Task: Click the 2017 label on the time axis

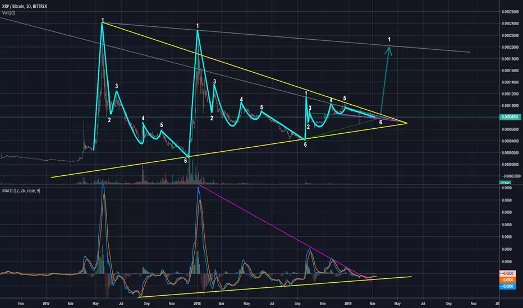Action: (x=46, y=304)
